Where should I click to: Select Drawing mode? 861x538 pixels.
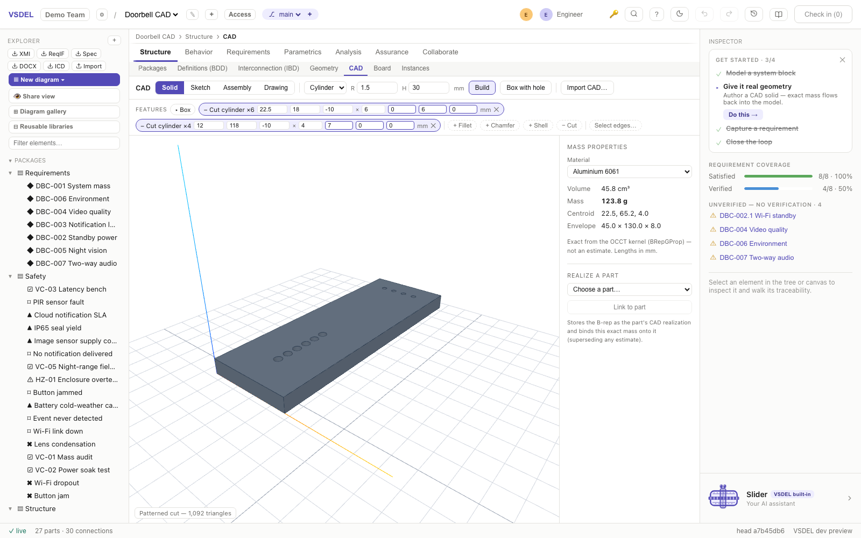click(x=276, y=88)
